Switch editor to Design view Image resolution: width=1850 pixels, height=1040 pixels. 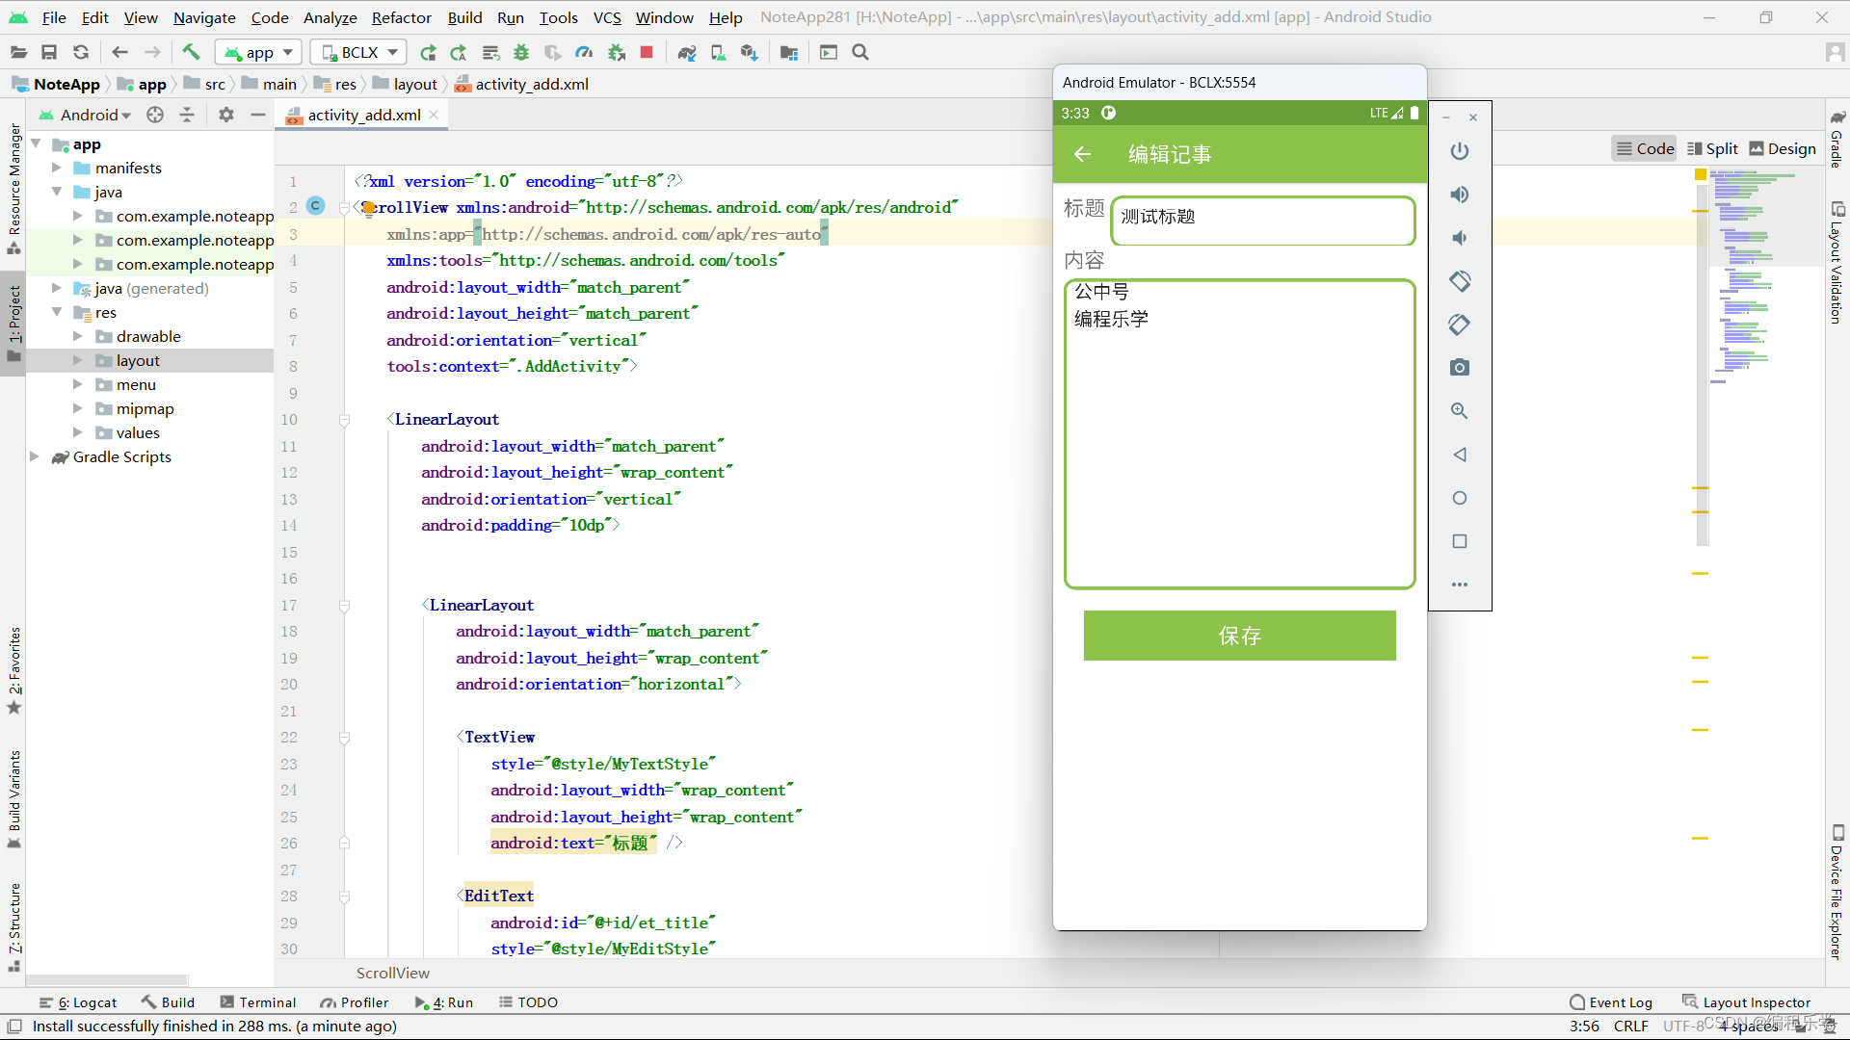(1783, 148)
